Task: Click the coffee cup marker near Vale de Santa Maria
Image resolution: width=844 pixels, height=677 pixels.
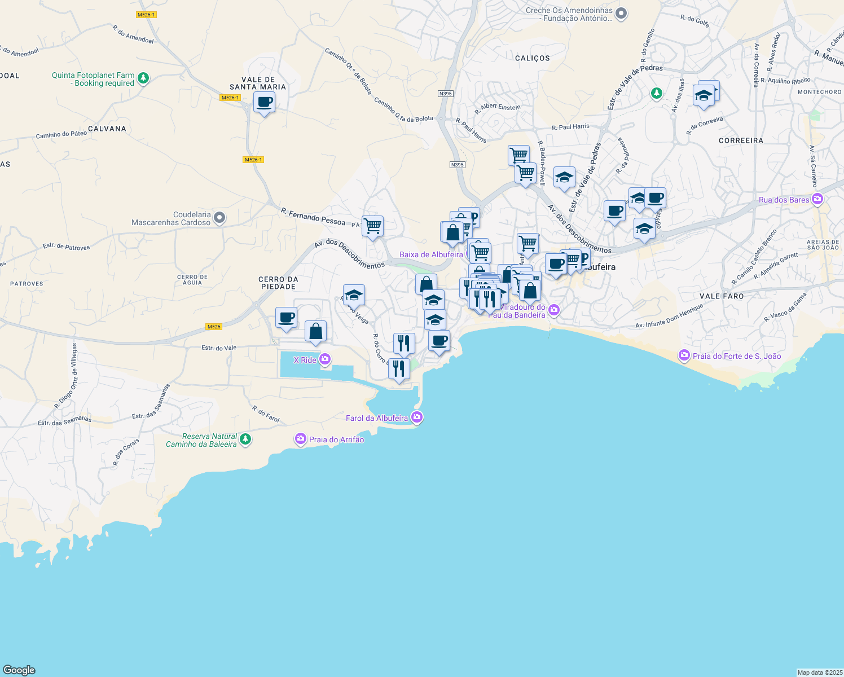Action: pyautogui.click(x=263, y=103)
